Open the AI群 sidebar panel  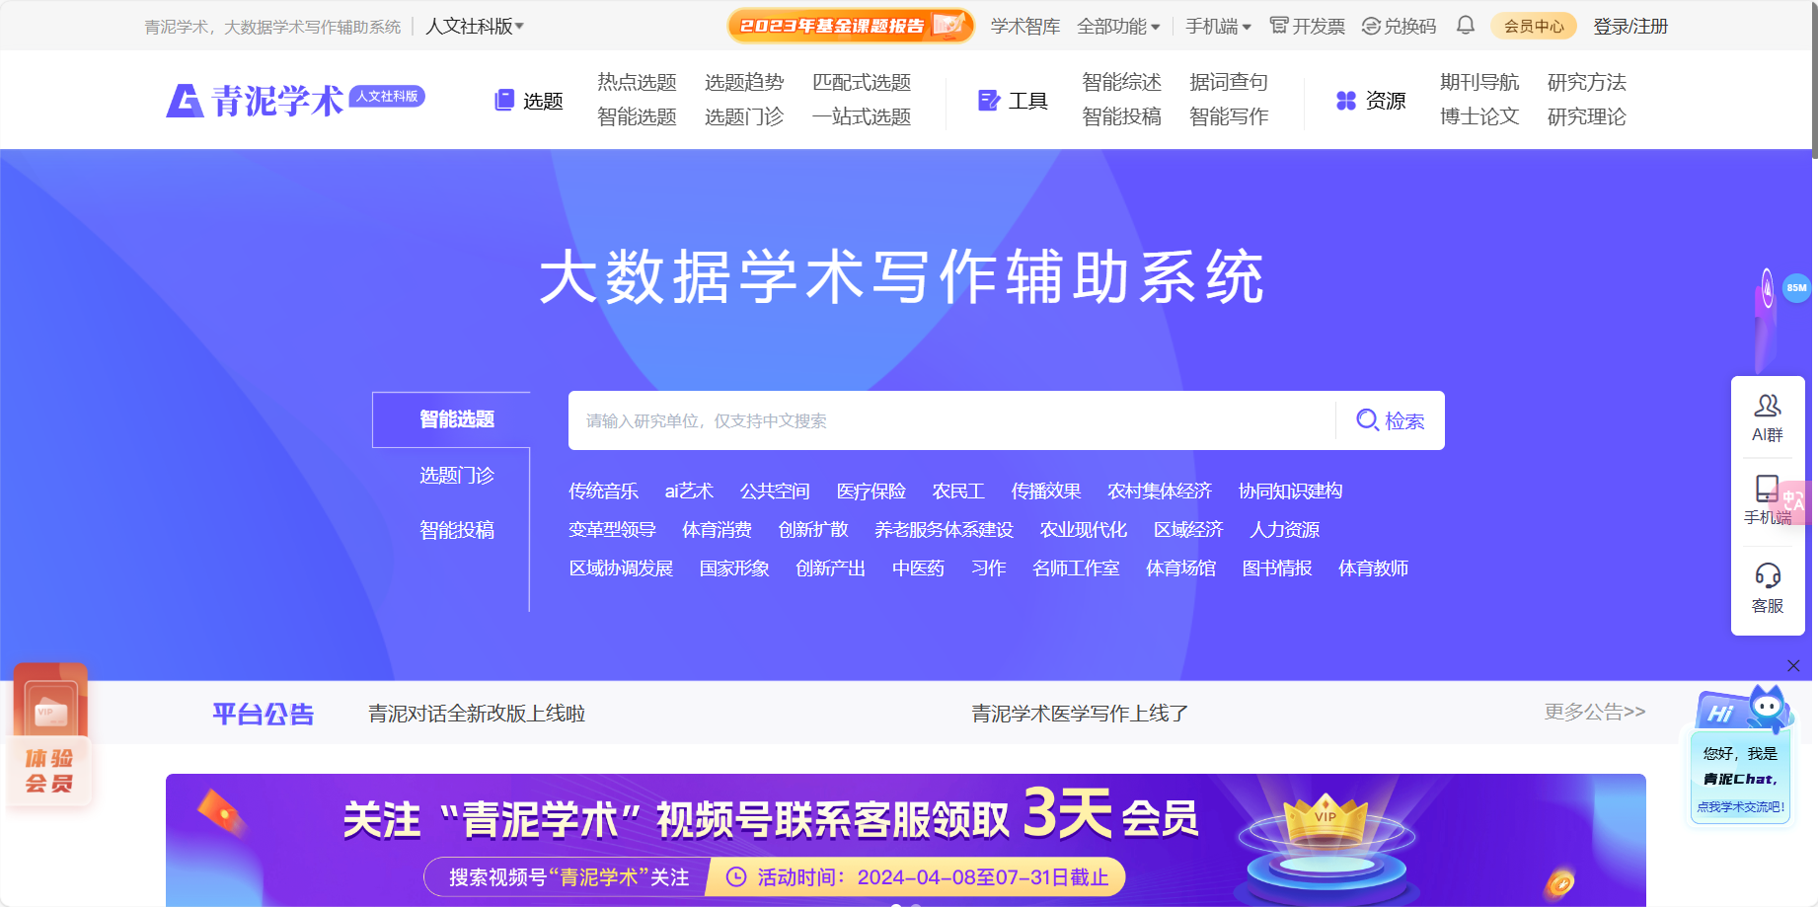point(1767,416)
